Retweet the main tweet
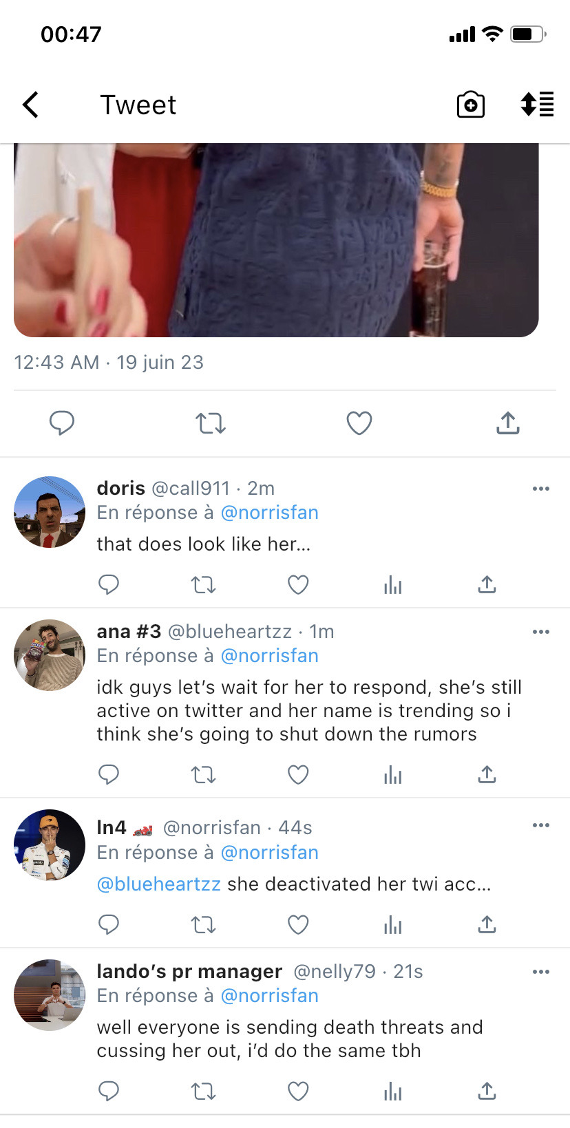This screenshot has height=1128, width=570. [x=210, y=423]
